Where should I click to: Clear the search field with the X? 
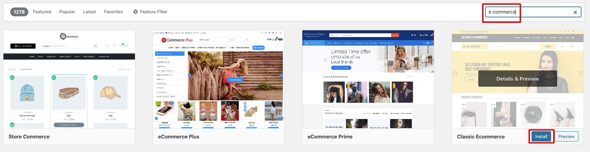pos(575,12)
